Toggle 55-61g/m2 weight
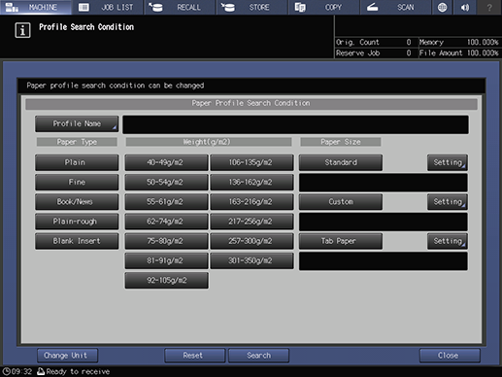The image size is (502, 377). [x=166, y=202]
